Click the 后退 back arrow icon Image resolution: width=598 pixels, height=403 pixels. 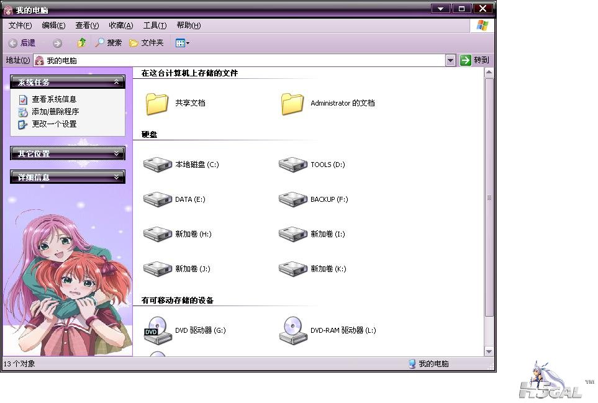12,43
